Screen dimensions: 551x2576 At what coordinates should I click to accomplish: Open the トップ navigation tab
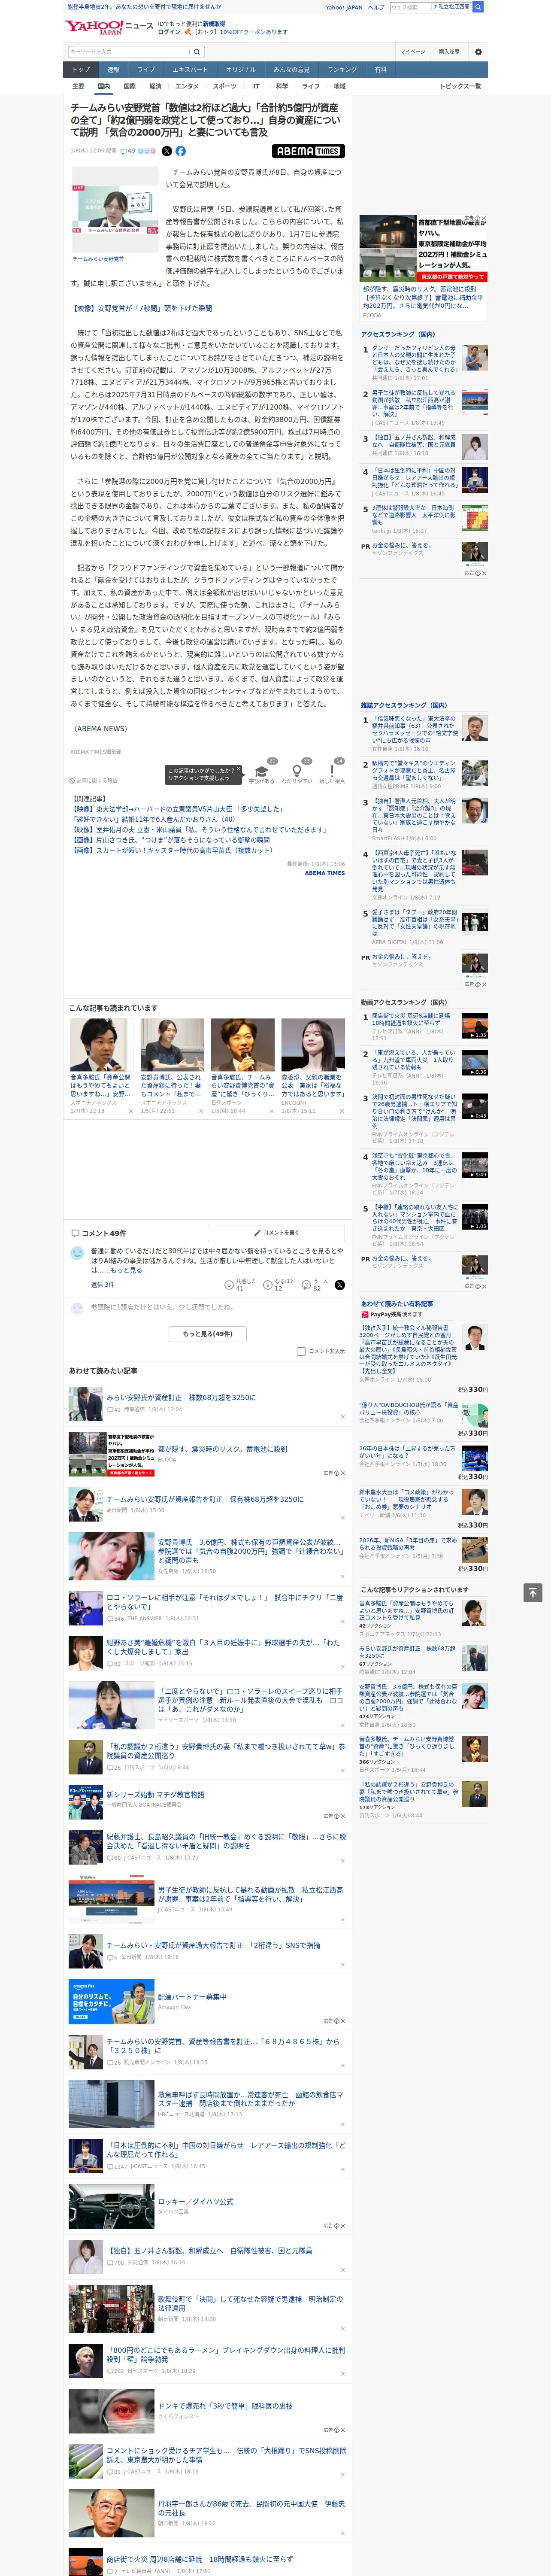[81, 70]
